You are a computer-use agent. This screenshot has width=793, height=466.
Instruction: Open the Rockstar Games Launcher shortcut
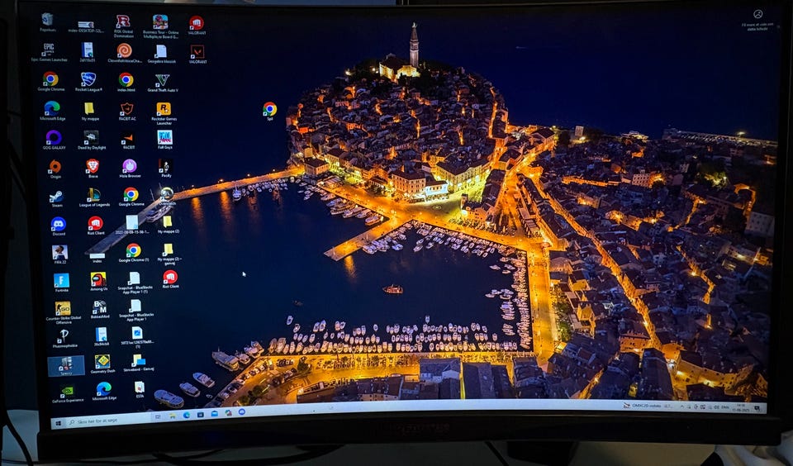point(164,113)
